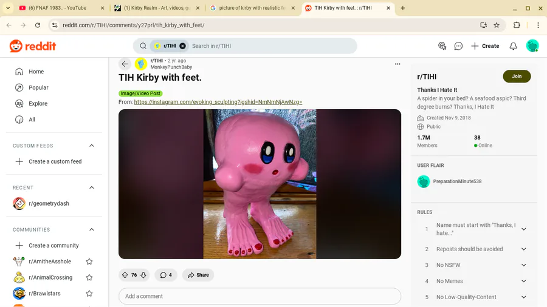Remove the r/TIHI search filter
The height and width of the screenshot is (307, 547).
point(182,46)
